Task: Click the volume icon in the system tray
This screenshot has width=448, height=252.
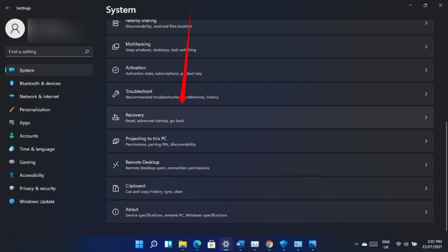Action: click(406, 244)
